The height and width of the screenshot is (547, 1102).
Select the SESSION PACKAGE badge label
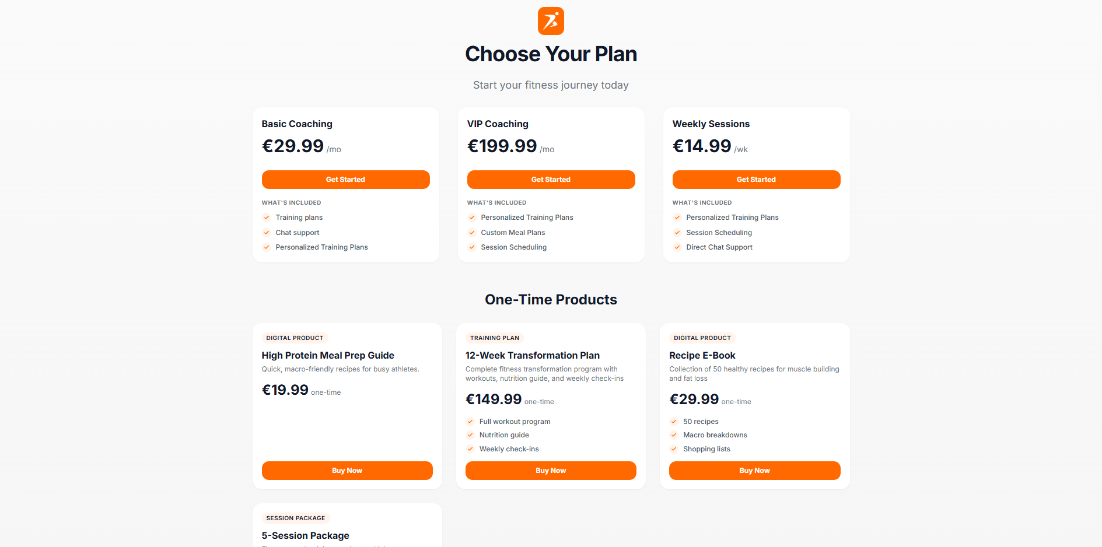coord(295,518)
